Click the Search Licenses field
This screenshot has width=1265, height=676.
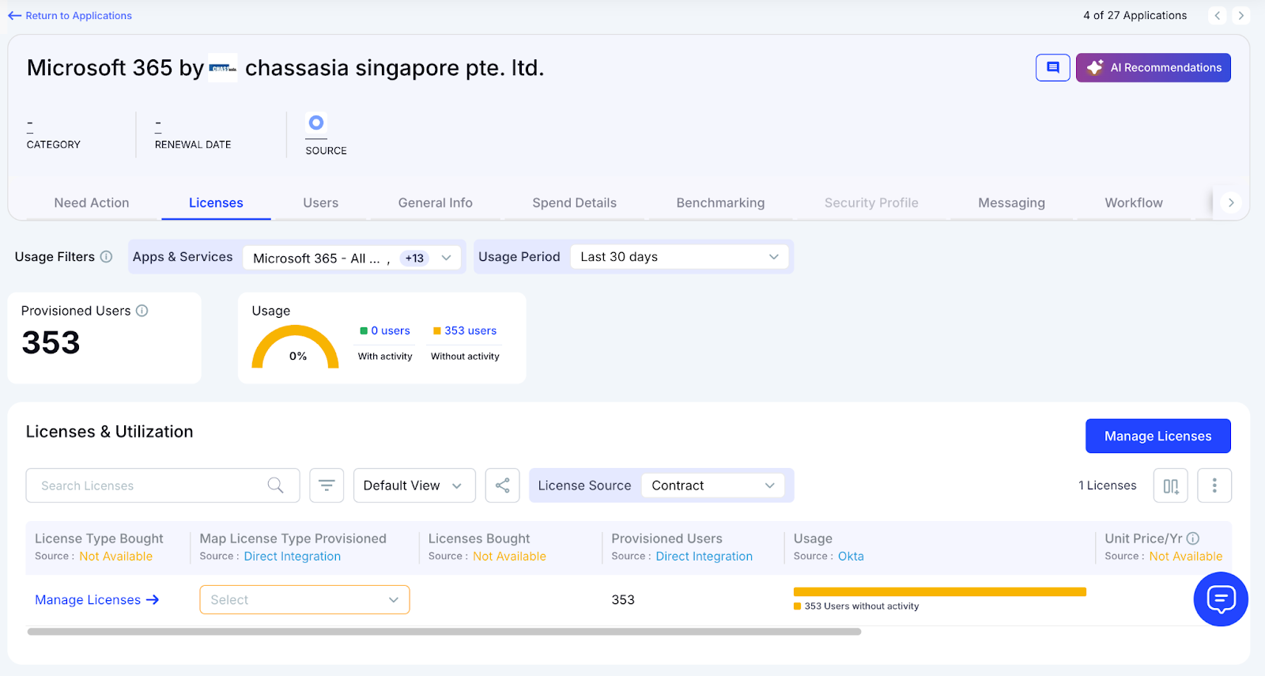[162, 485]
